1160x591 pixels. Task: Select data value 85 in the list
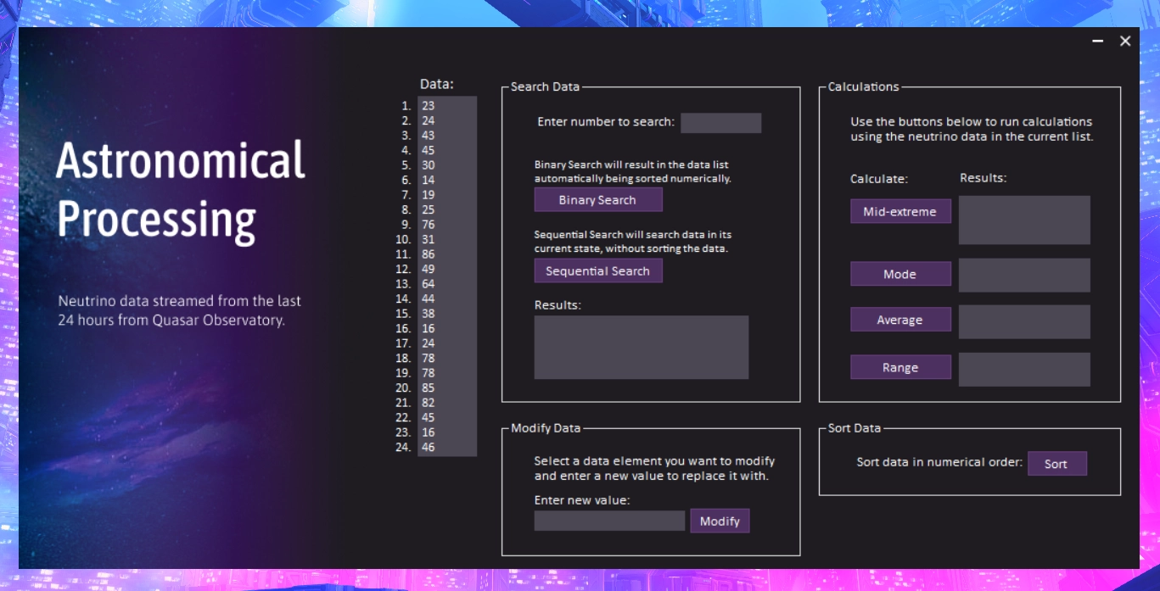click(447, 387)
